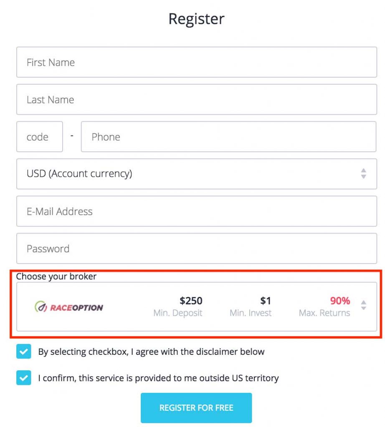Click the outside US territory confirmation text
The height and width of the screenshot is (427, 385).
tap(158, 378)
